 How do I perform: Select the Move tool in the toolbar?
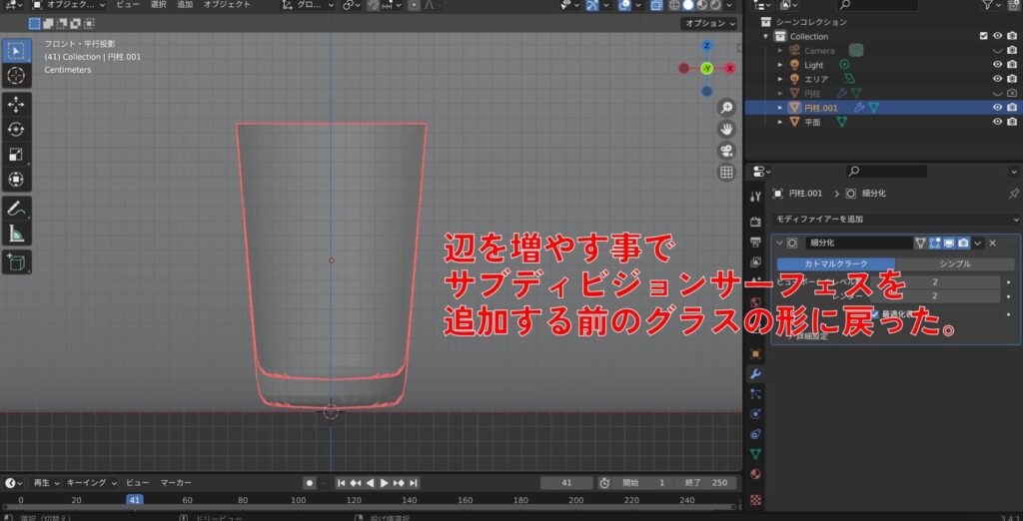[16, 104]
